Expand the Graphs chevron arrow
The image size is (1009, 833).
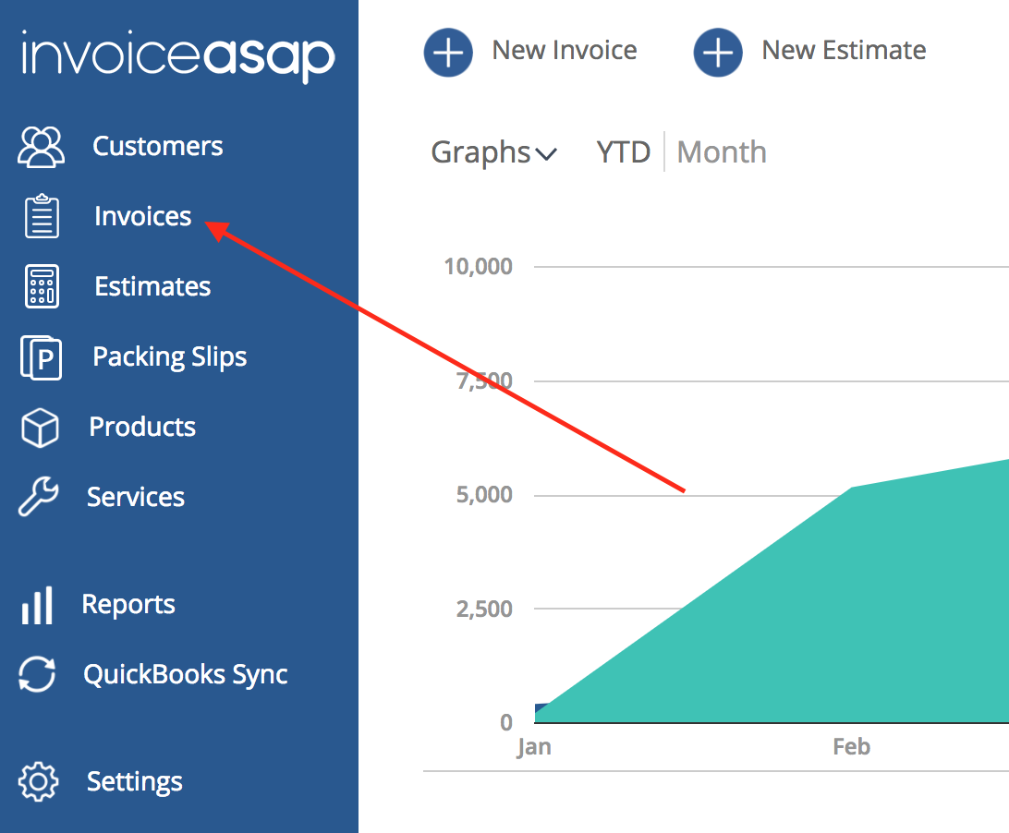547,154
